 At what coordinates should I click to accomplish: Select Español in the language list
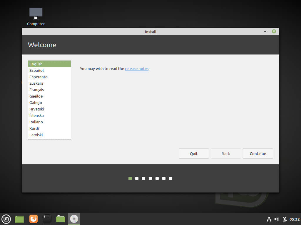(x=37, y=70)
